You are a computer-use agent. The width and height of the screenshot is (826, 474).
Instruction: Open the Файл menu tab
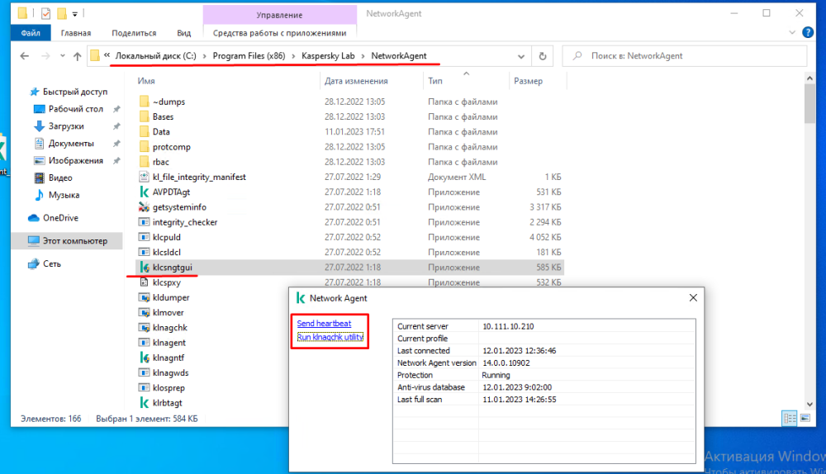tap(31, 33)
